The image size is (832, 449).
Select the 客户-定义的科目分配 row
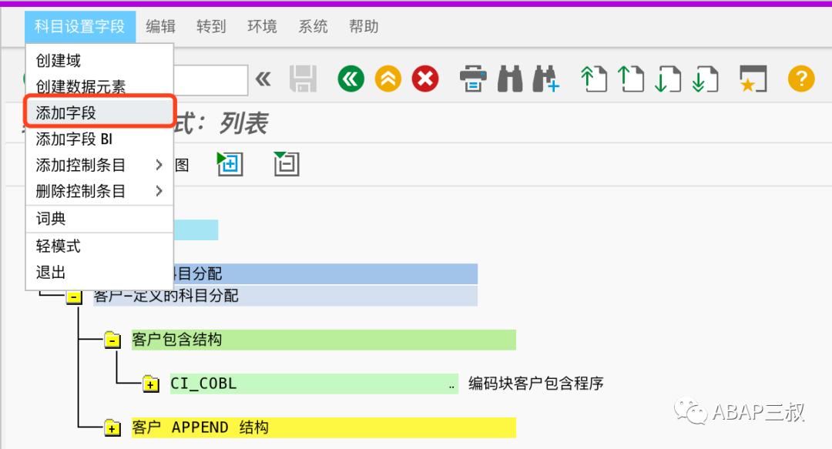coord(286,297)
